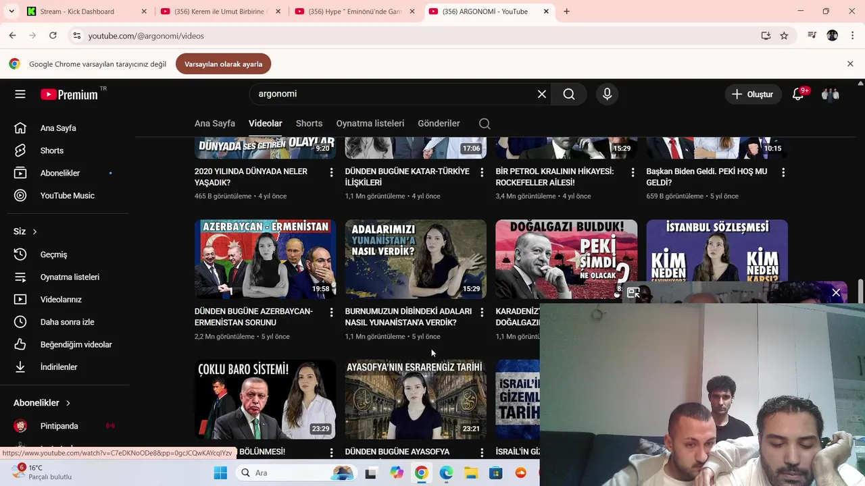This screenshot has height=486, width=865.
Task: Click Varsayılan olarak ayarla button
Action: (x=223, y=64)
